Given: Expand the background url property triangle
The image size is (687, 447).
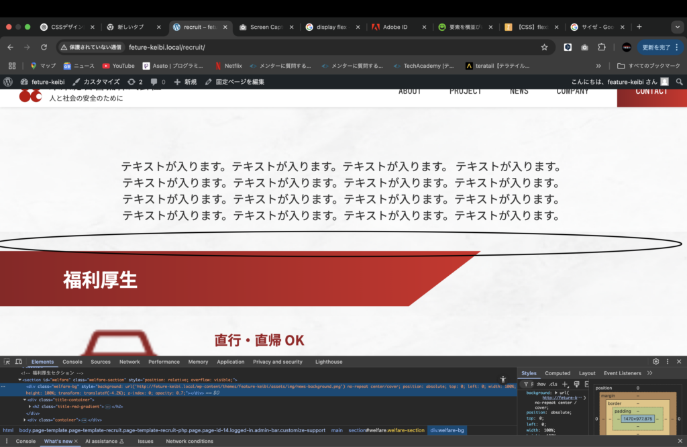Looking at the screenshot, I should [x=557, y=393].
